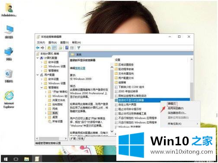Viewport: 218px width, 163px height.
Task: Expand Windows 设置 under 计算机配置
Action: [42, 67]
